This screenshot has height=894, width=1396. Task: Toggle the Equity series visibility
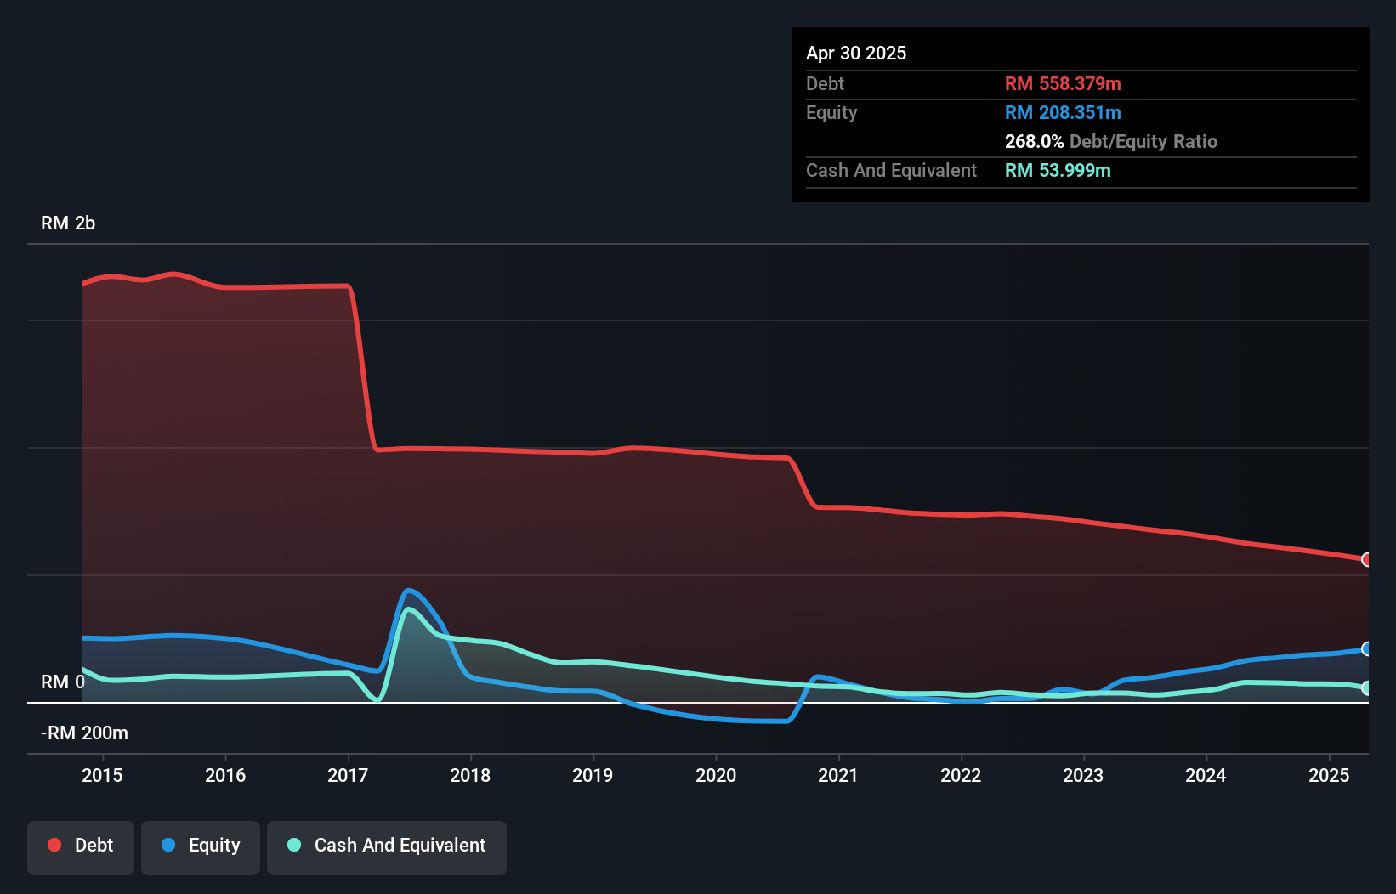(x=200, y=846)
